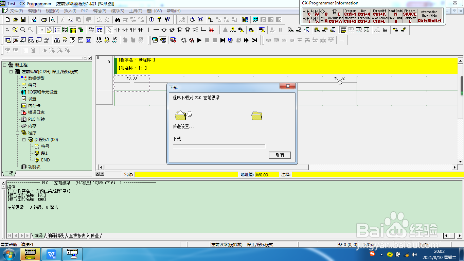Image resolution: width=464 pixels, height=261 pixels.
Task: Click the 名称 yellow input field
Action: click(x=186, y=174)
